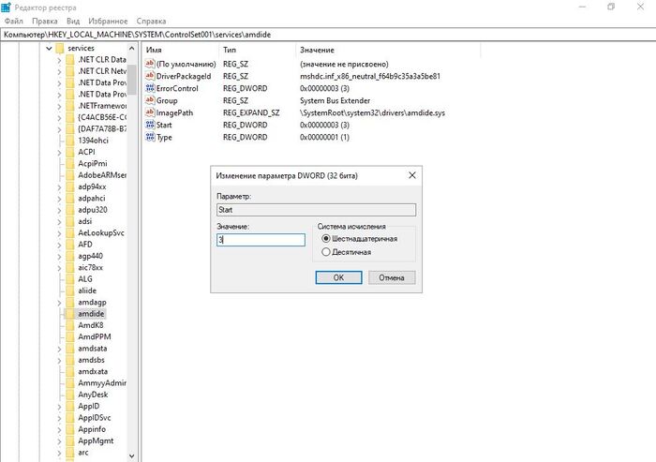
Task: Open the Избранное menu
Action: click(x=108, y=21)
